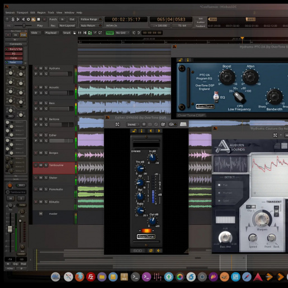Click add preset plus icon in DYN500 window
Image resolution: width=288 pixels, height=288 pixels.
144,124
